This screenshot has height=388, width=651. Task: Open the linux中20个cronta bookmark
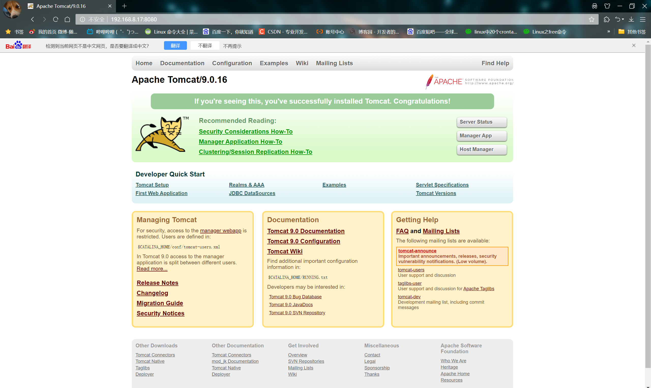(x=491, y=32)
